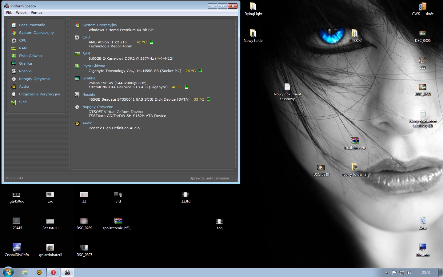Select Nowy dokument tekstowy file
Viewport: 443px width, 277px height.
click(x=287, y=92)
